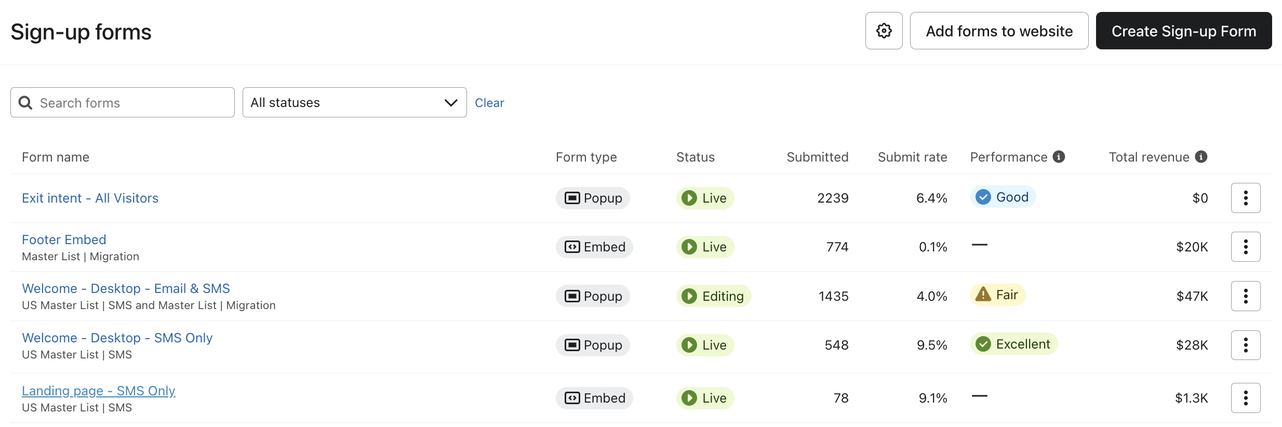Open options menu for Footer Embed row
The image size is (1282, 427).
pos(1245,247)
